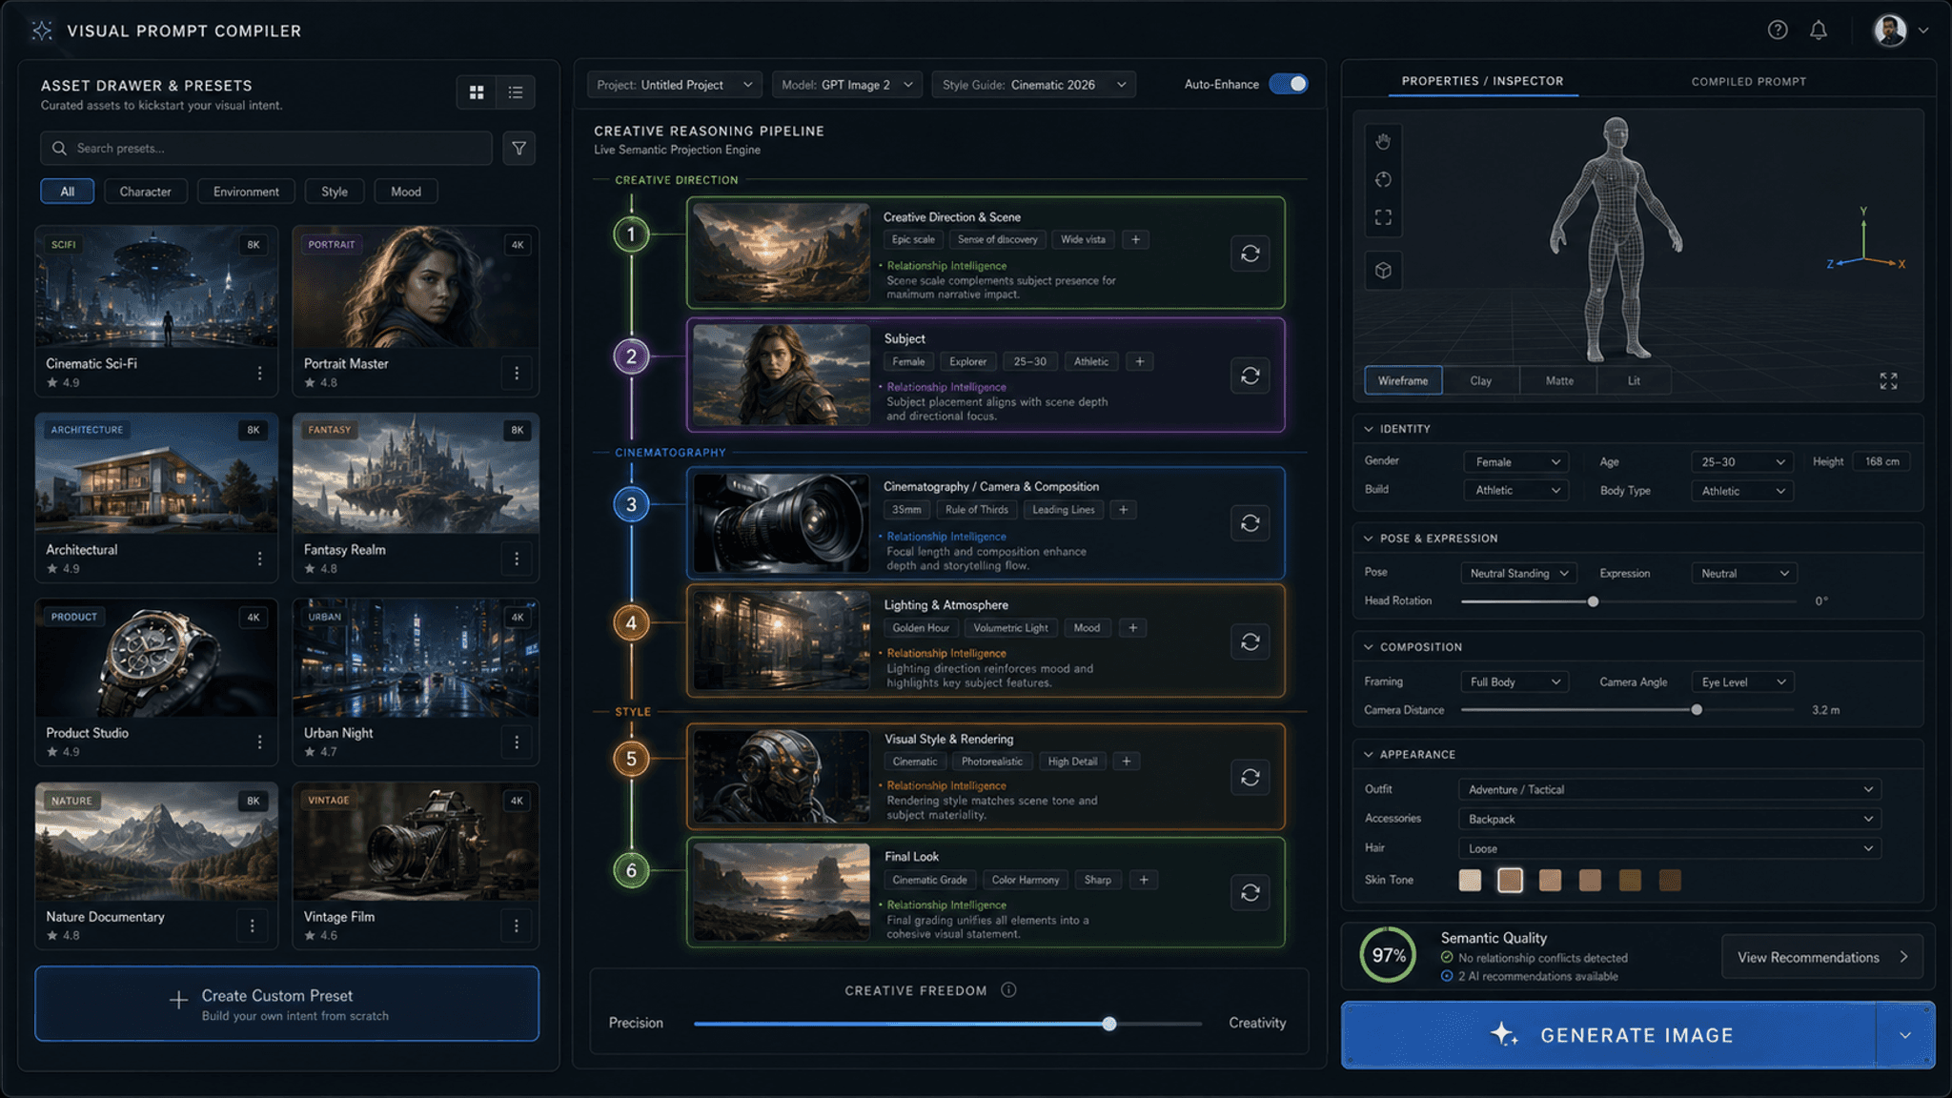
Task: Expand 3D viewer to fullscreen
Action: point(1888,381)
